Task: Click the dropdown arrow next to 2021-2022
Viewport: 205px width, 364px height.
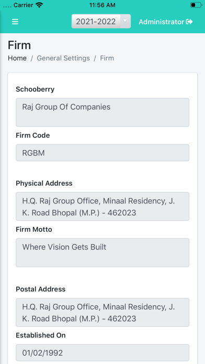Action: point(125,21)
